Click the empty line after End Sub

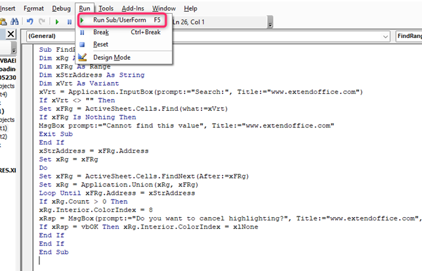pos(131,260)
